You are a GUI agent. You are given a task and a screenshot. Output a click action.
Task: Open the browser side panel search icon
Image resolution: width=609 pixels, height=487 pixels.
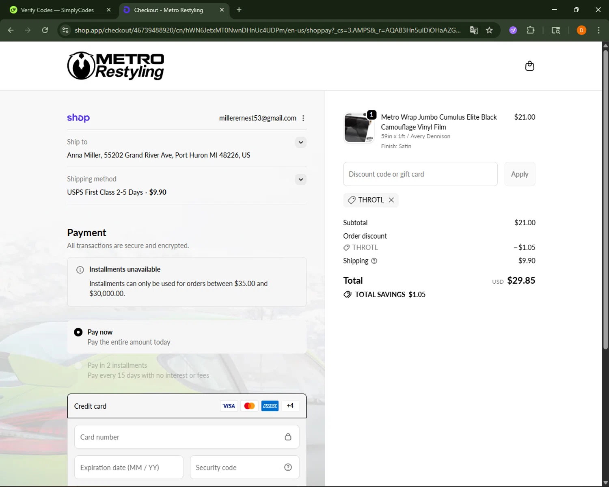point(556,30)
